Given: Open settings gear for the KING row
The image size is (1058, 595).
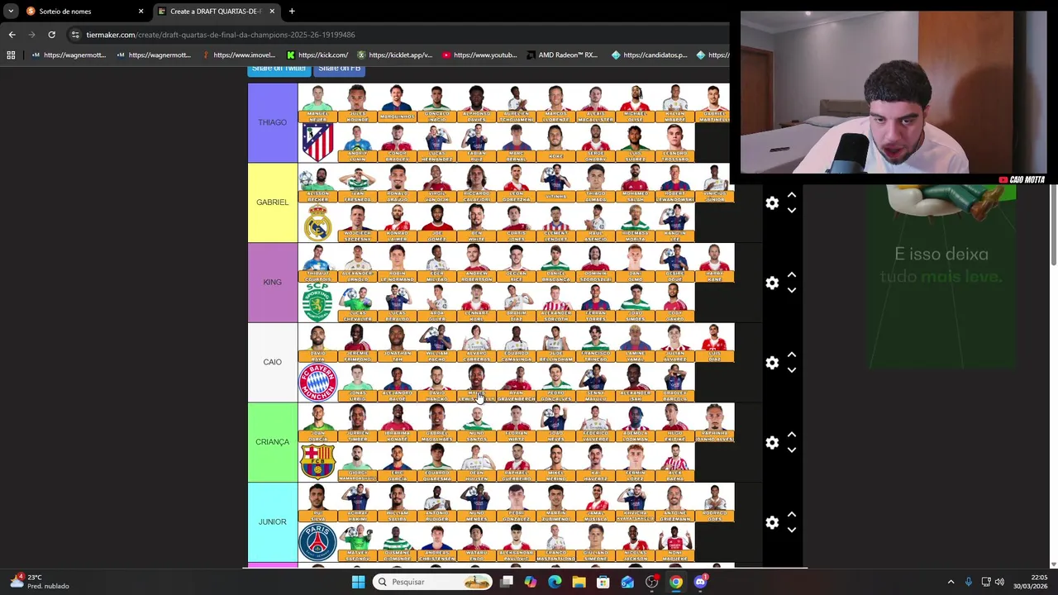Looking at the screenshot, I should (772, 283).
